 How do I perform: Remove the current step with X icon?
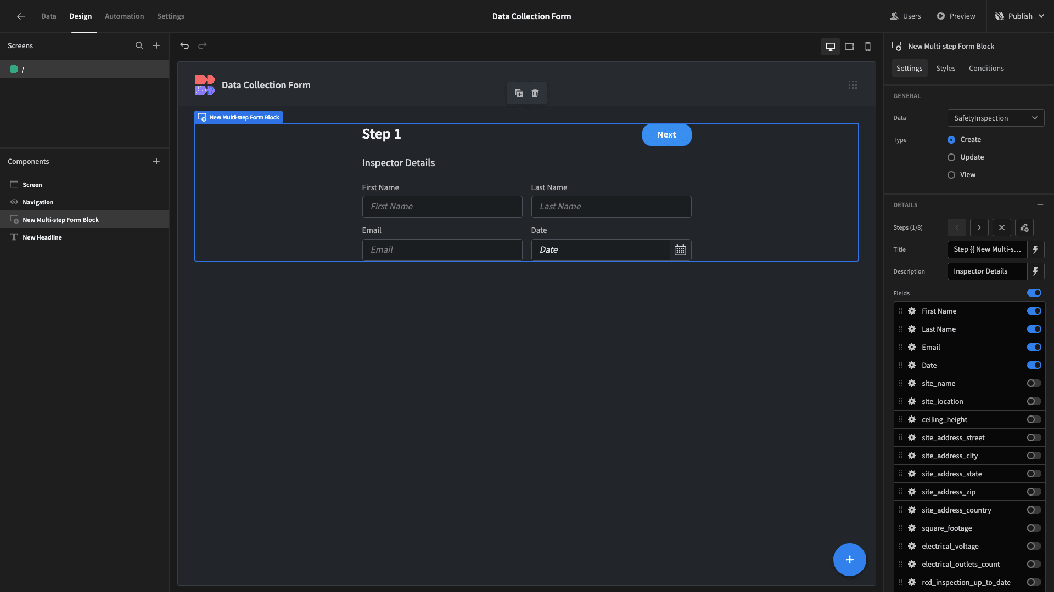click(1001, 227)
